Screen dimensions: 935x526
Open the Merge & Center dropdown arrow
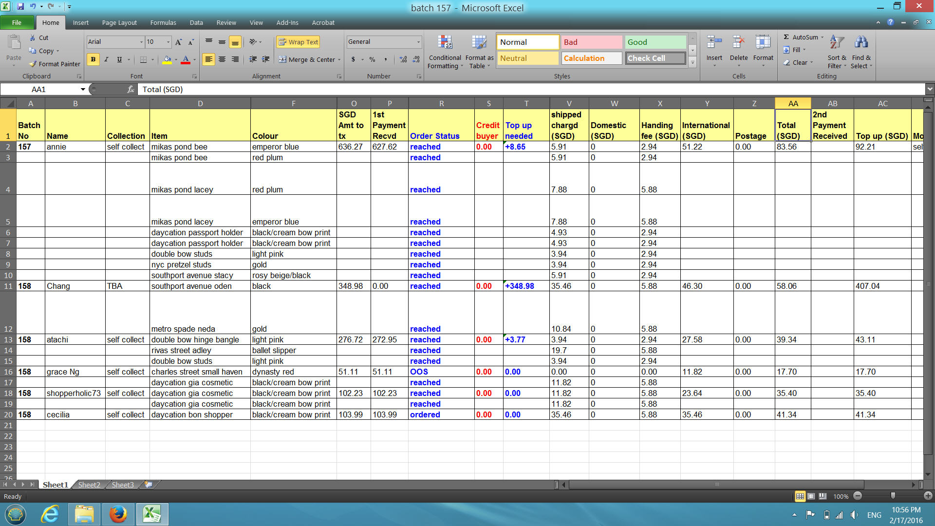point(339,60)
